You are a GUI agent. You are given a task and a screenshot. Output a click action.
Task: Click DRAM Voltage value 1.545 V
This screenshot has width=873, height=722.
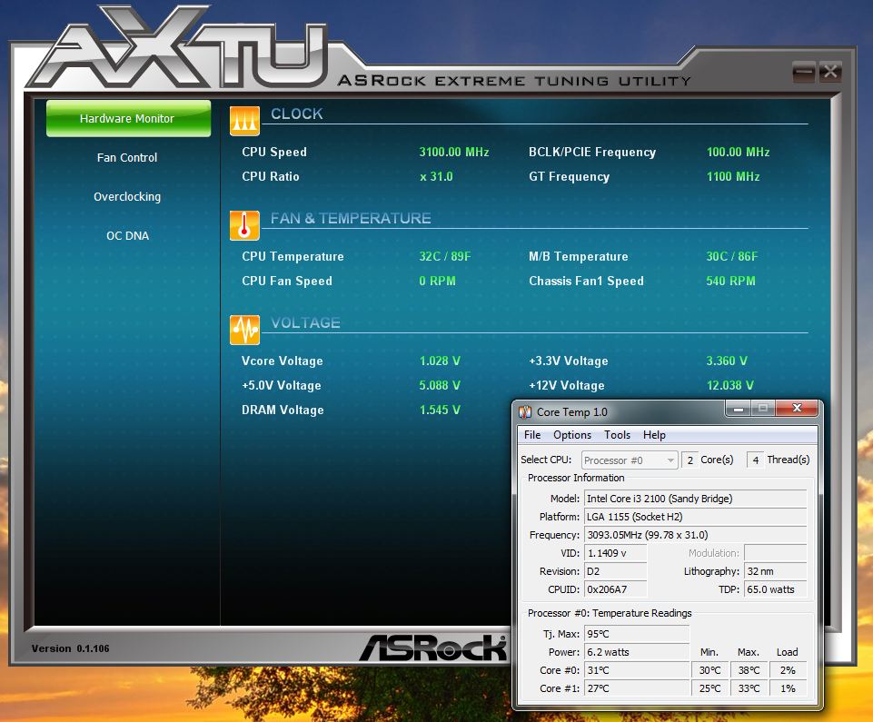(440, 410)
